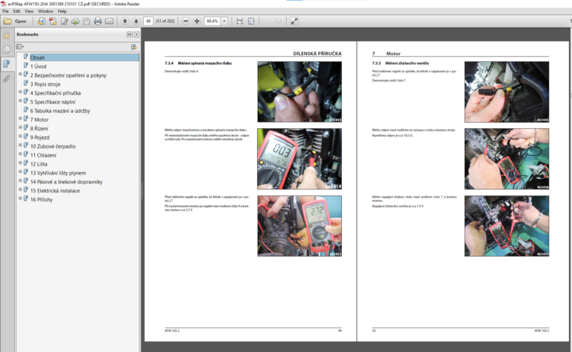Toggle the Bookmarks sidebar icon
572x352 pixels.
tap(7, 64)
